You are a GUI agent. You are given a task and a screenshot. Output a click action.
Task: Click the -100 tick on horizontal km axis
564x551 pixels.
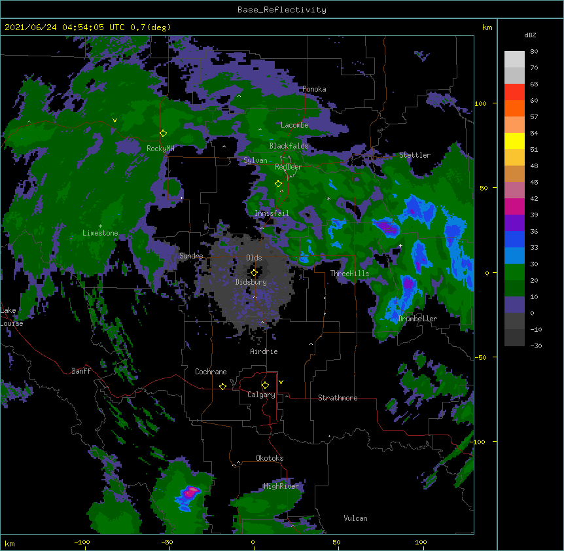tap(82, 542)
